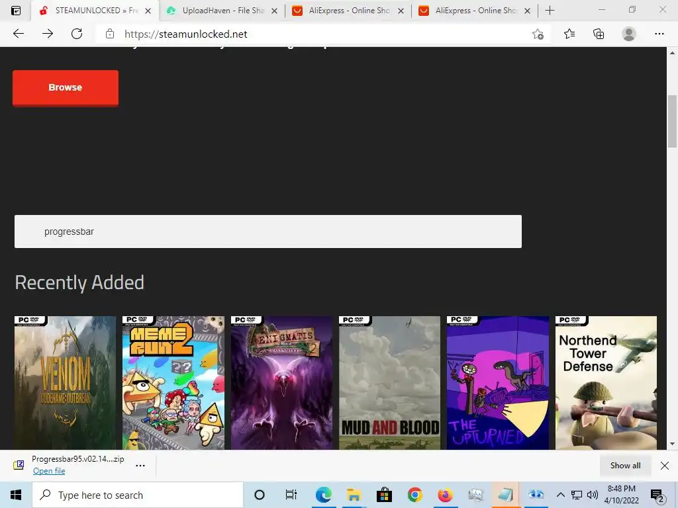This screenshot has height=508, width=678.
Task: Open Task View on taskbar
Action: click(x=291, y=495)
